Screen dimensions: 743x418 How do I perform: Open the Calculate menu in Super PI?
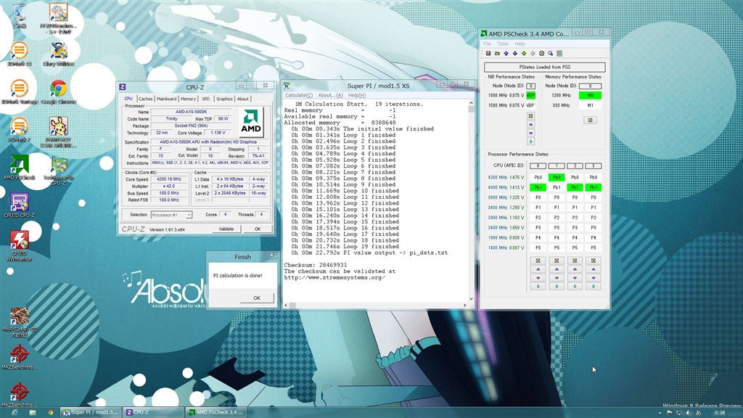(x=298, y=95)
